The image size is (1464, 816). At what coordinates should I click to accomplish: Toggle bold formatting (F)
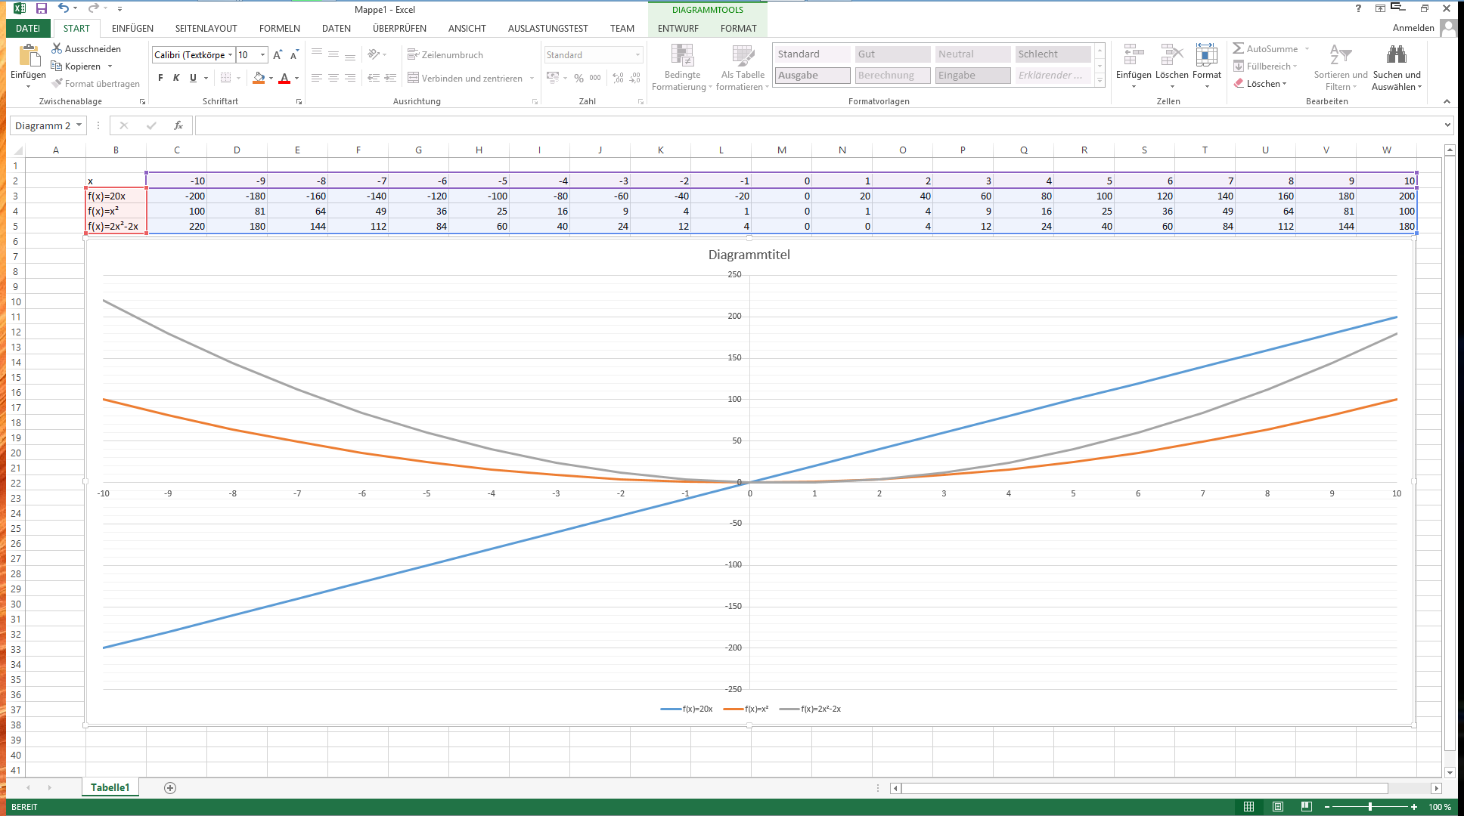160,78
